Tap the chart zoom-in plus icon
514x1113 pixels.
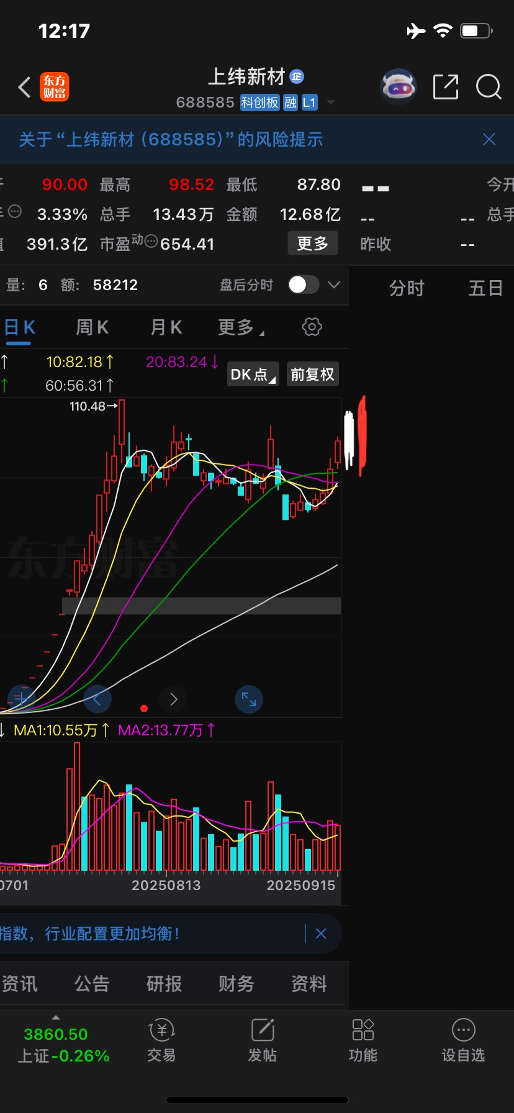(x=22, y=699)
